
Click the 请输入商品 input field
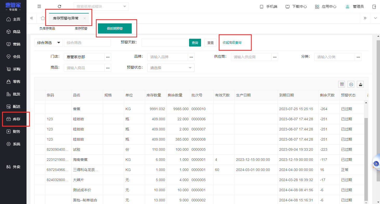[84, 68]
